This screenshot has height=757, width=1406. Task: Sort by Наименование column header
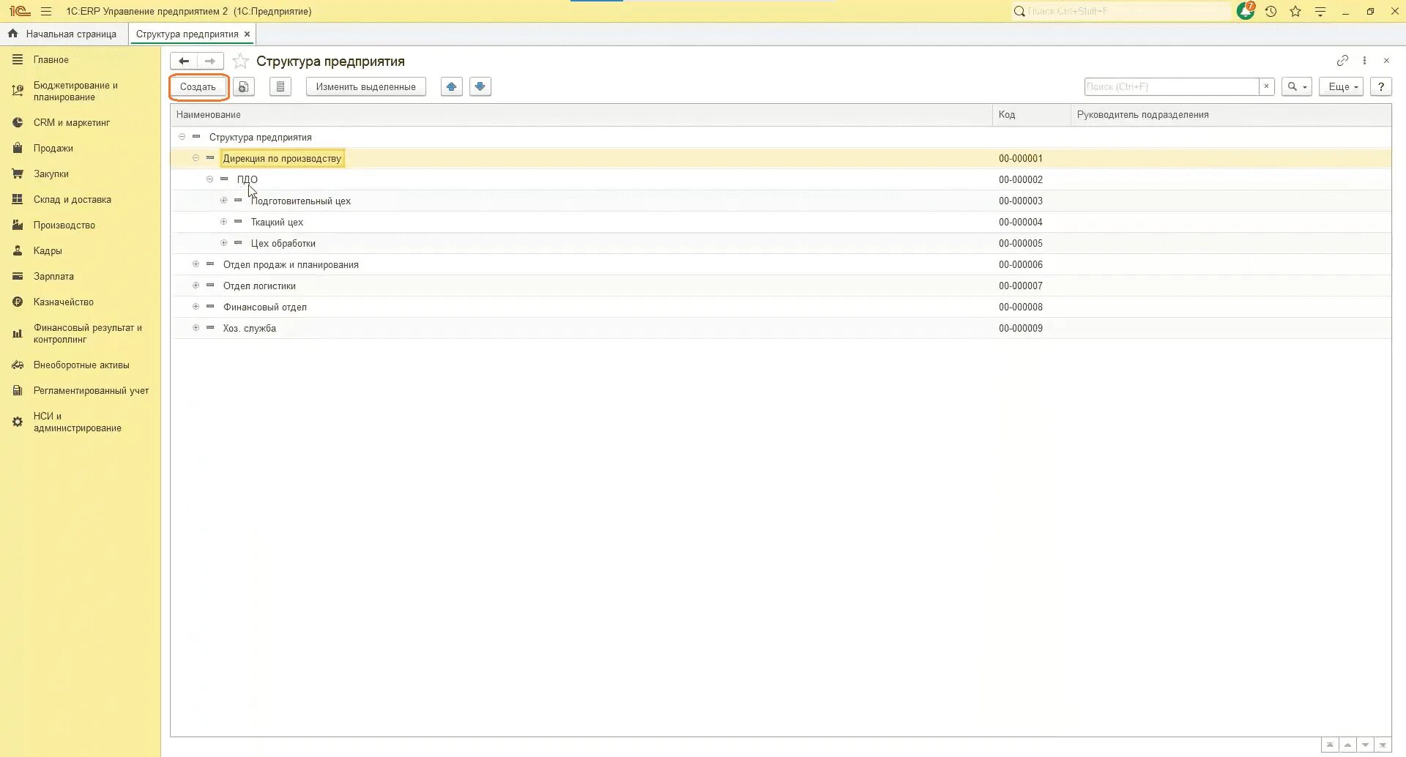tap(581, 115)
